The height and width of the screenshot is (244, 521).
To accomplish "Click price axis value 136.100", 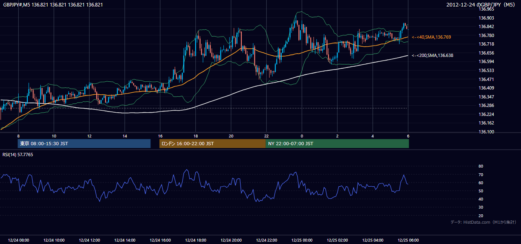I will [486, 132].
